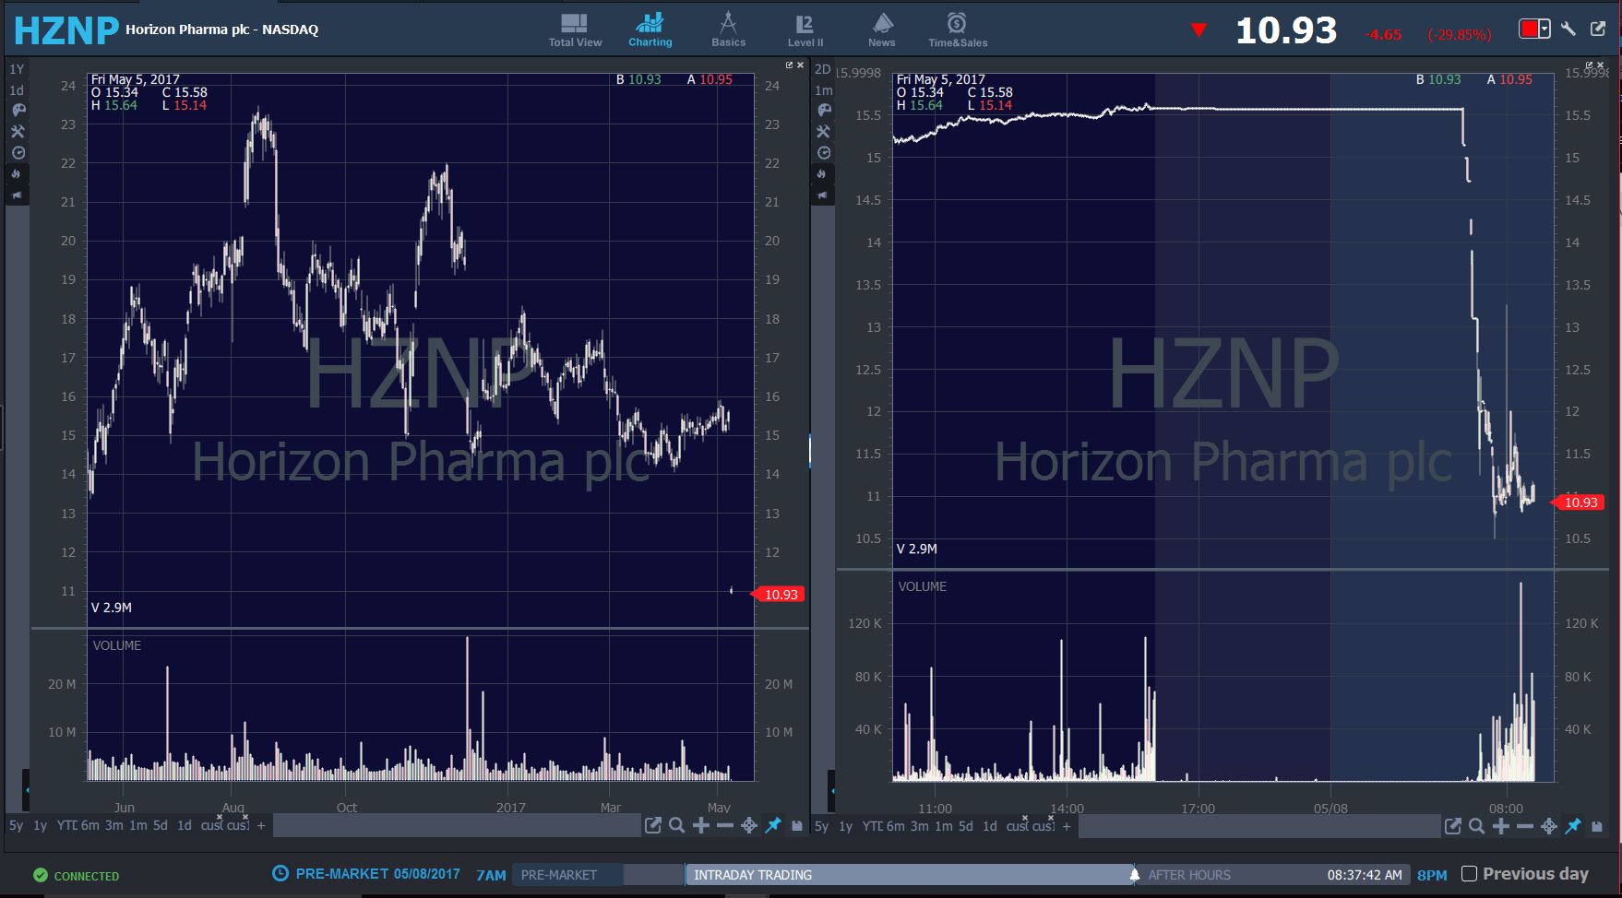Open the 1Y range selector on left chart

17,69
